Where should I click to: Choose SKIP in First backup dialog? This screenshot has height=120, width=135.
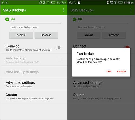click(109, 72)
